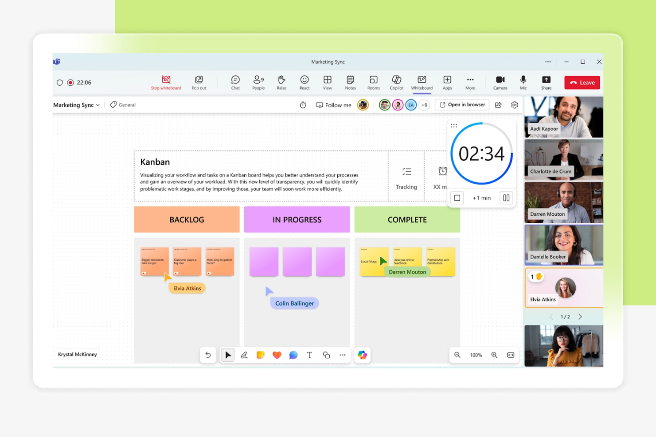Toggle the timer using the stopwatch icon
Viewport: 656px width, 437px height.
point(303,105)
